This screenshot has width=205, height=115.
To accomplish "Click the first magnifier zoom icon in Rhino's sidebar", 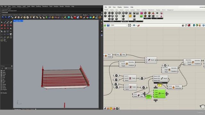I will 2,37.
